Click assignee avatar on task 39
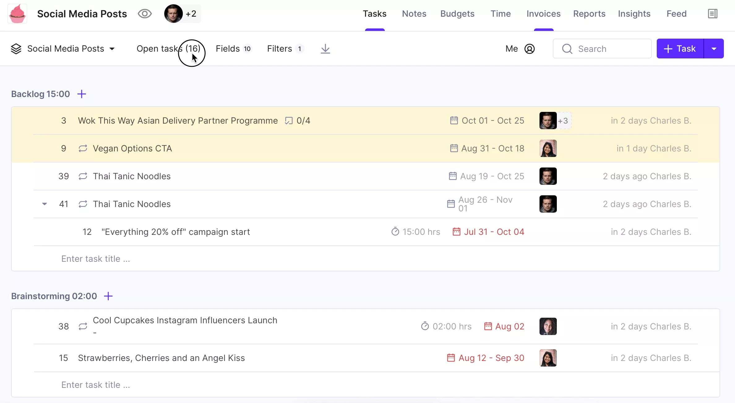This screenshot has height=403, width=735. pos(548,176)
